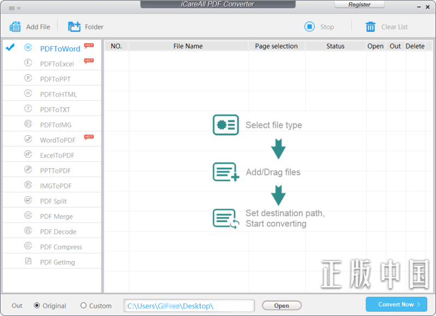Switch to IMGToPDF mode
Viewport: 436px width, 316px height.
click(x=52, y=185)
